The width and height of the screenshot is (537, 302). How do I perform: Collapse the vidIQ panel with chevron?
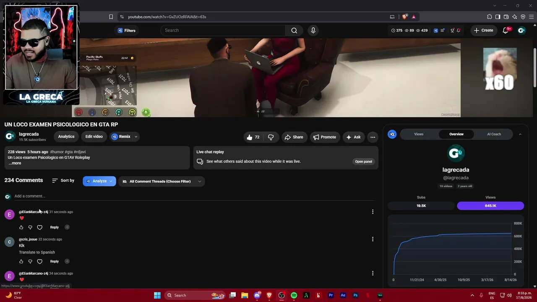[520, 134]
